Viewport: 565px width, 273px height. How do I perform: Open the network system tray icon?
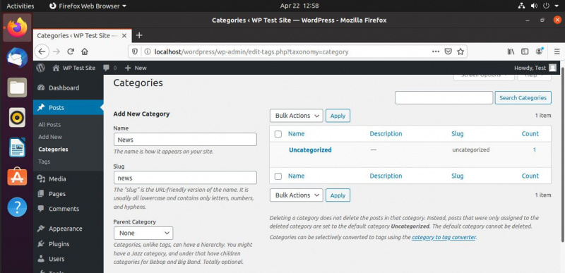(x=521, y=6)
